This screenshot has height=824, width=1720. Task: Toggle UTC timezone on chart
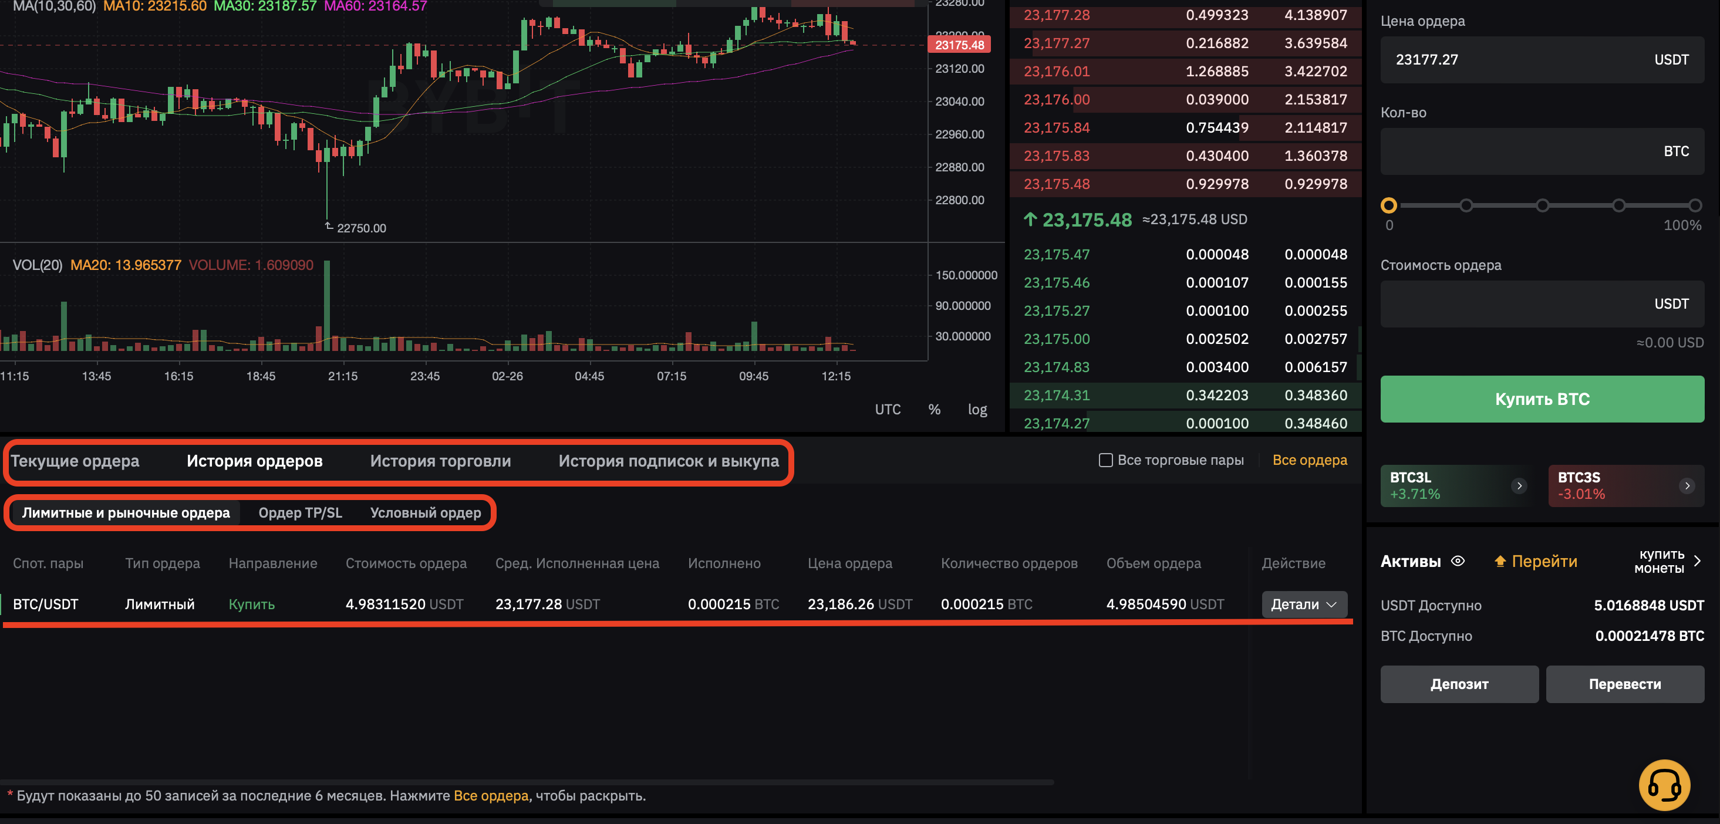888,409
